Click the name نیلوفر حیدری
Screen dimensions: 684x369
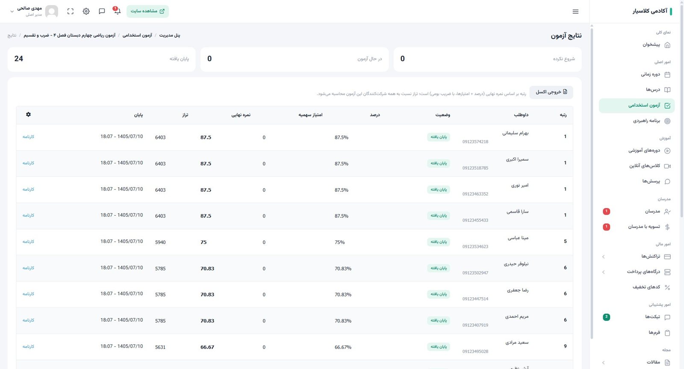[516, 264]
